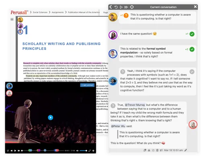Open the Publication Manual breadcrumb

pos(84,12)
